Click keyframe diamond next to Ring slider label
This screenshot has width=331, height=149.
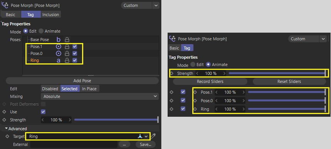pyautogui.click(x=195, y=109)
